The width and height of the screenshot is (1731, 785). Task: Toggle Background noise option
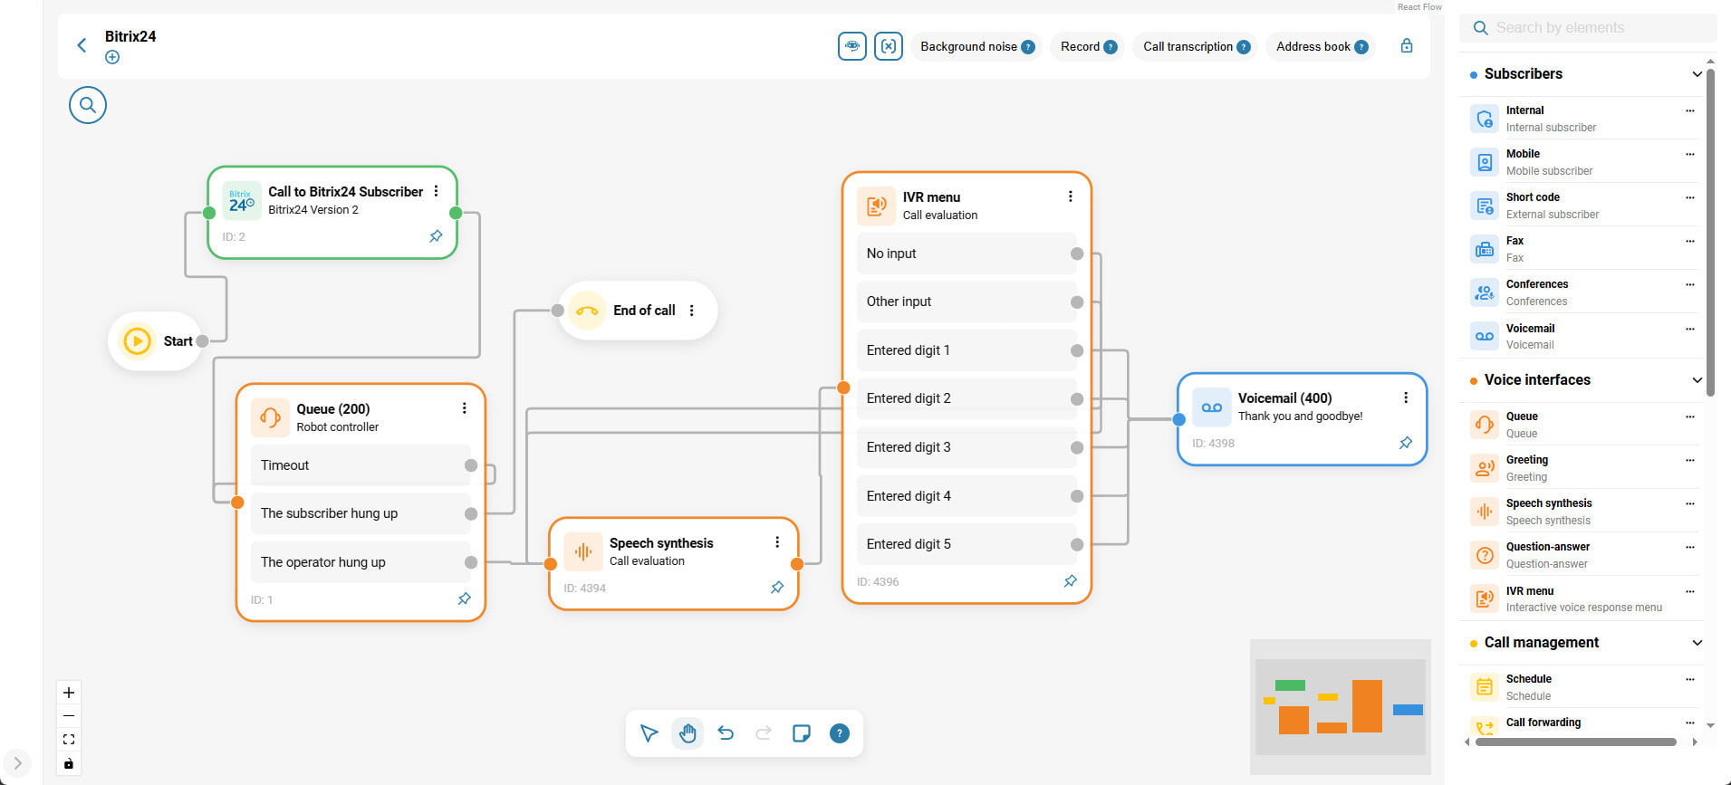pos(967,47)
